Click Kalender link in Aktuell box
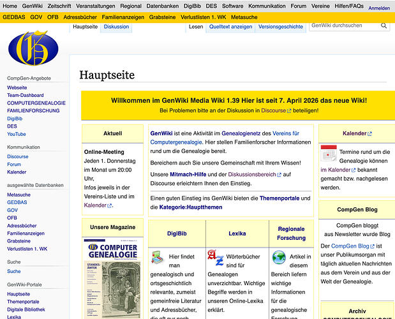The width and height of the screenshot is (395, 319). (x=98, y=205)
